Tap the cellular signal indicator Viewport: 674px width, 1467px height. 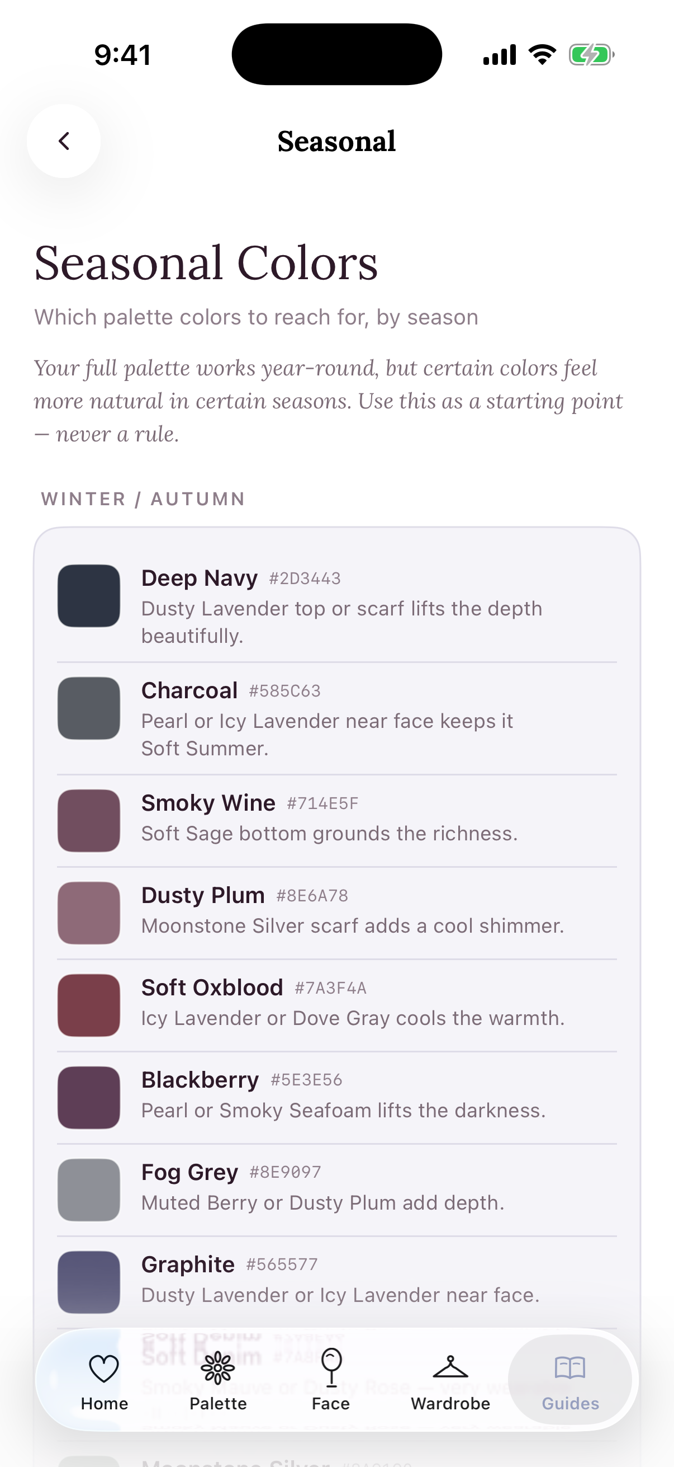500,55
